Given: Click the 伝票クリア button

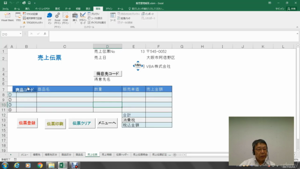Looking at the screenshot, I should pyautogui.click(x=82, y=123).
